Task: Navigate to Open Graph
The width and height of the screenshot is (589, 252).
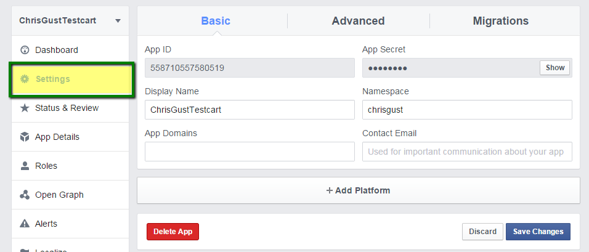Action: click(70, 195)
